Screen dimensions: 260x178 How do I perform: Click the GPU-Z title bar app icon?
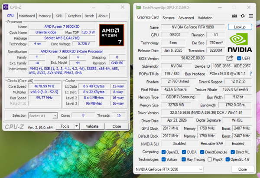pos(138,7)
